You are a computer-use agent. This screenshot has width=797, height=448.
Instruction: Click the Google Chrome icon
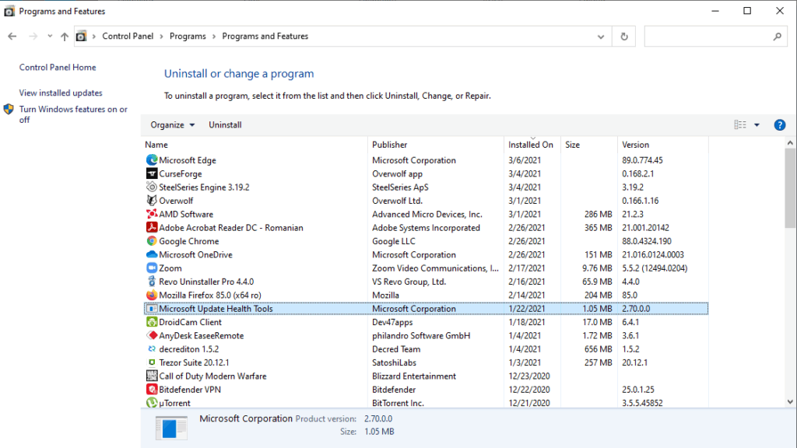point(152,241)
